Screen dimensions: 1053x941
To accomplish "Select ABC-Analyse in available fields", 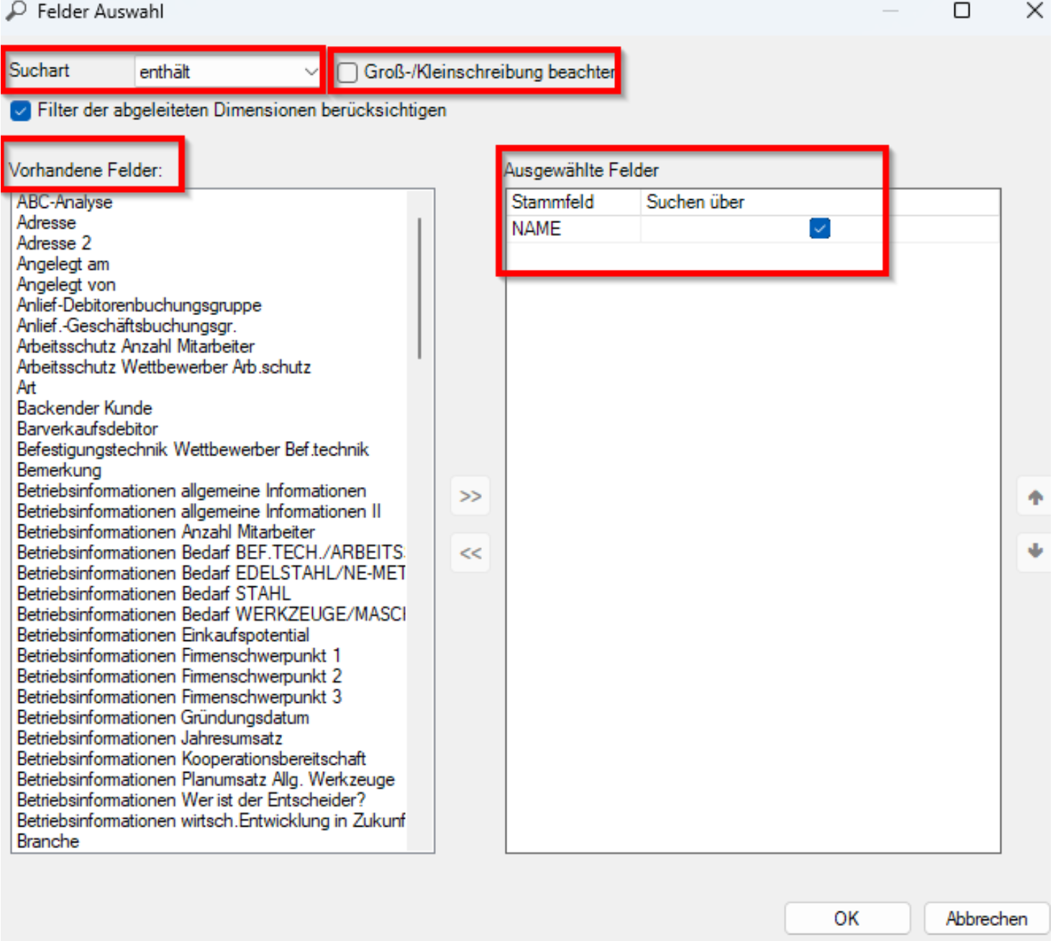I will (65, 202).
